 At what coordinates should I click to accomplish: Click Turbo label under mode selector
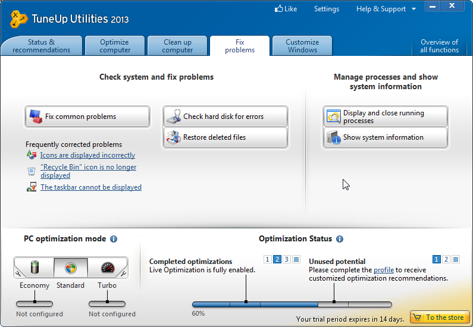(107, 285)
